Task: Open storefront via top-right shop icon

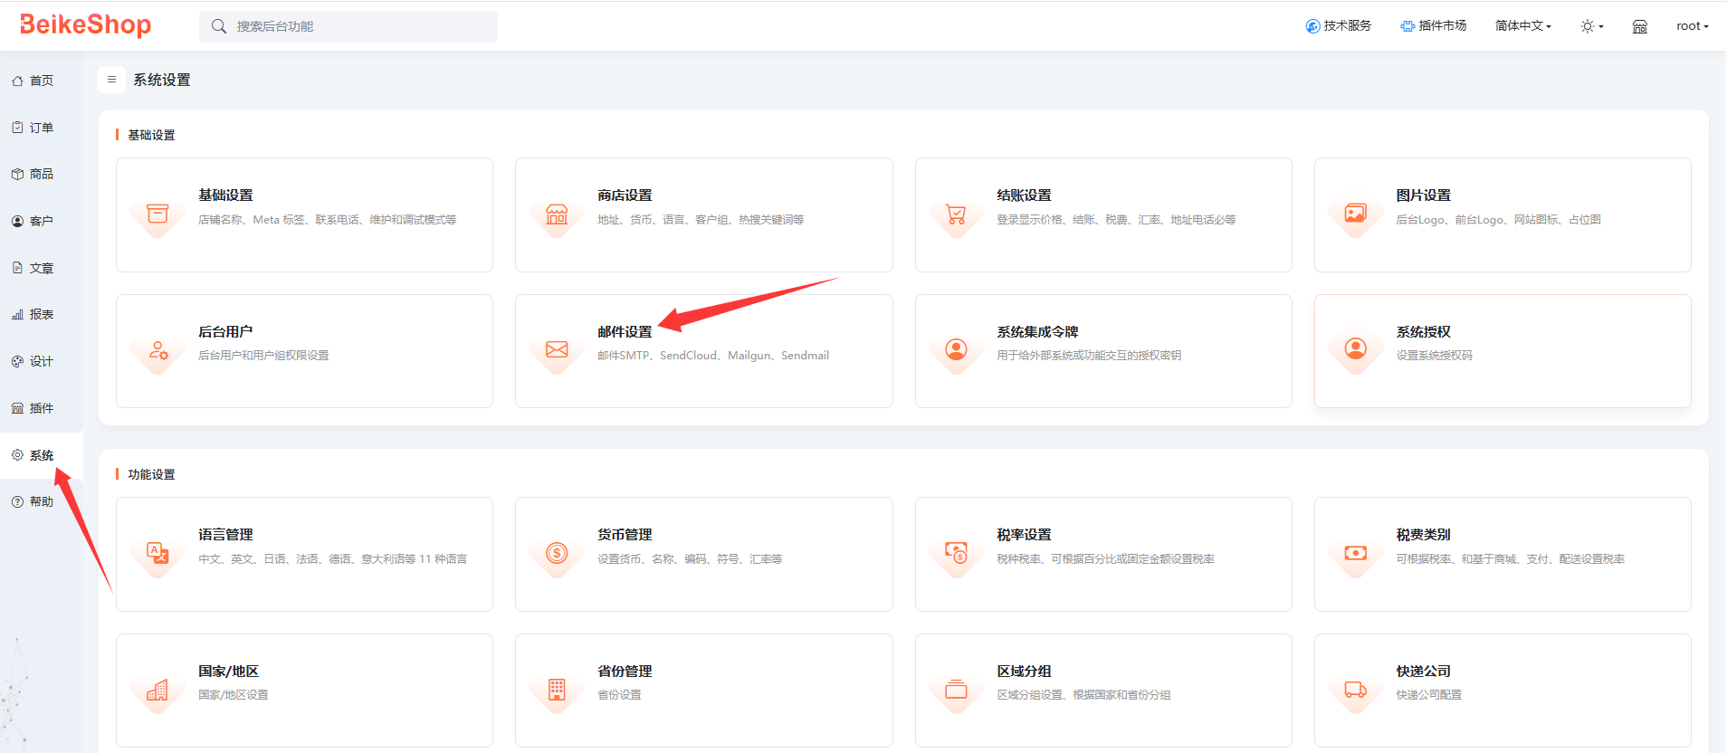Action: [1639, 26]
